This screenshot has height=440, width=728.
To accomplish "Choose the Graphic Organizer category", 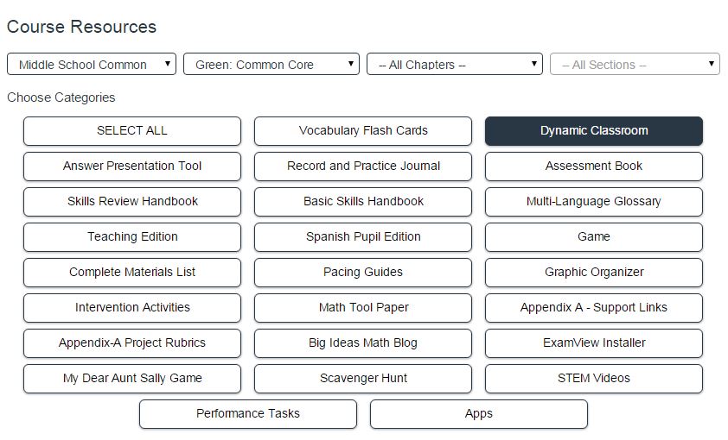I will (x=594, y=273).
